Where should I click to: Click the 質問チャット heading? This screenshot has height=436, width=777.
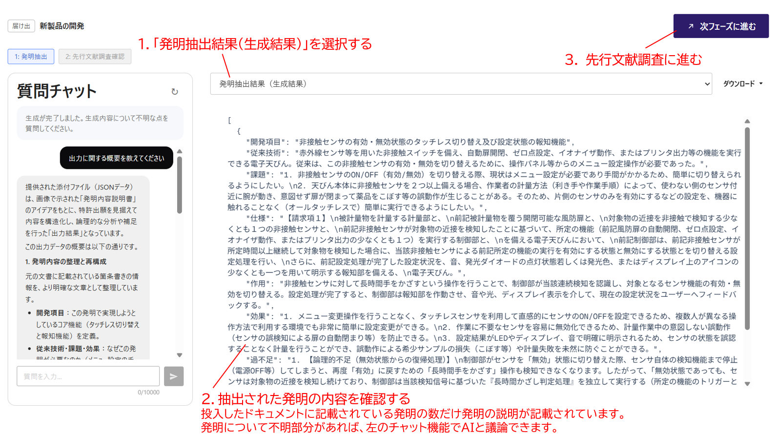coord(57,91)
